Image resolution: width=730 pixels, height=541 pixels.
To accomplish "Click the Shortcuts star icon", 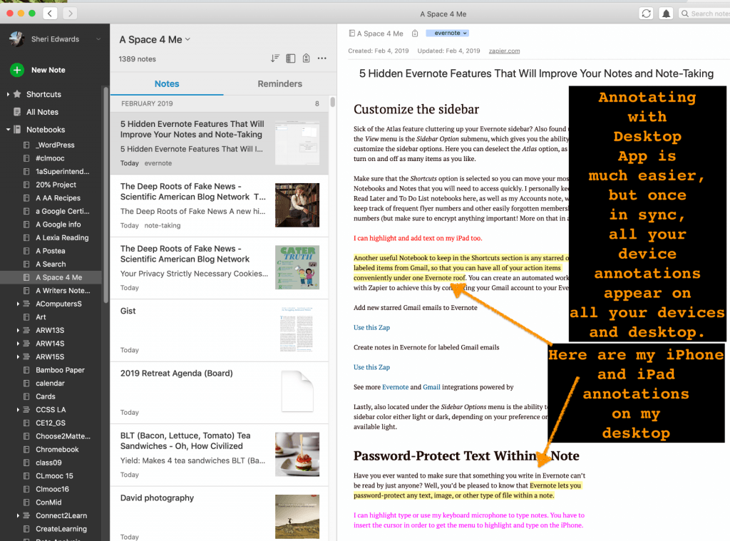I will [x=17, y=94].
